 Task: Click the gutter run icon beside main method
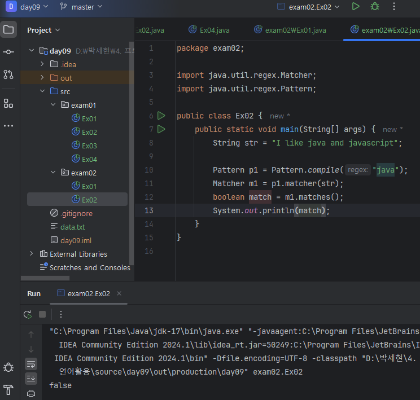(161, 129)
